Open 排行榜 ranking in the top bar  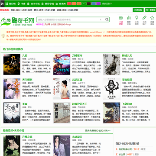coord(10,4)
